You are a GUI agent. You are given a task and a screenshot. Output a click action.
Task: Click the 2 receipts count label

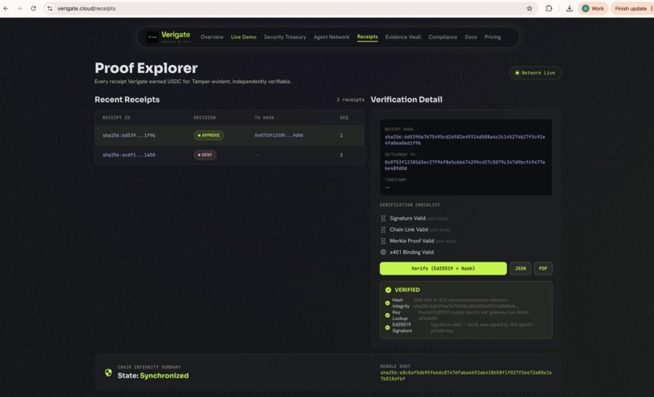[351, 100]
